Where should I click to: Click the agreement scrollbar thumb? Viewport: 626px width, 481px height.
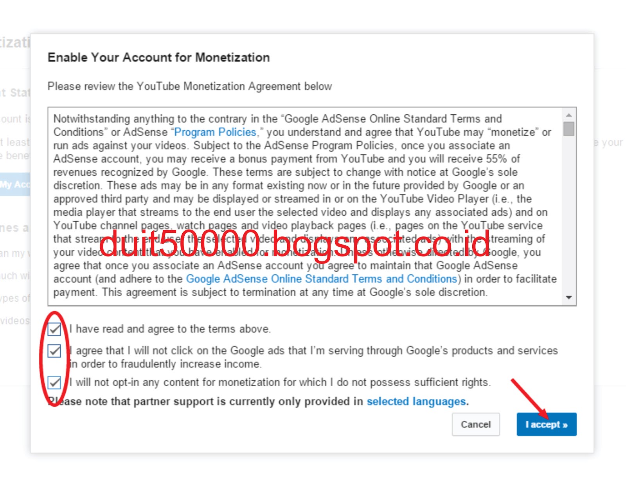[x=569, y=129]
